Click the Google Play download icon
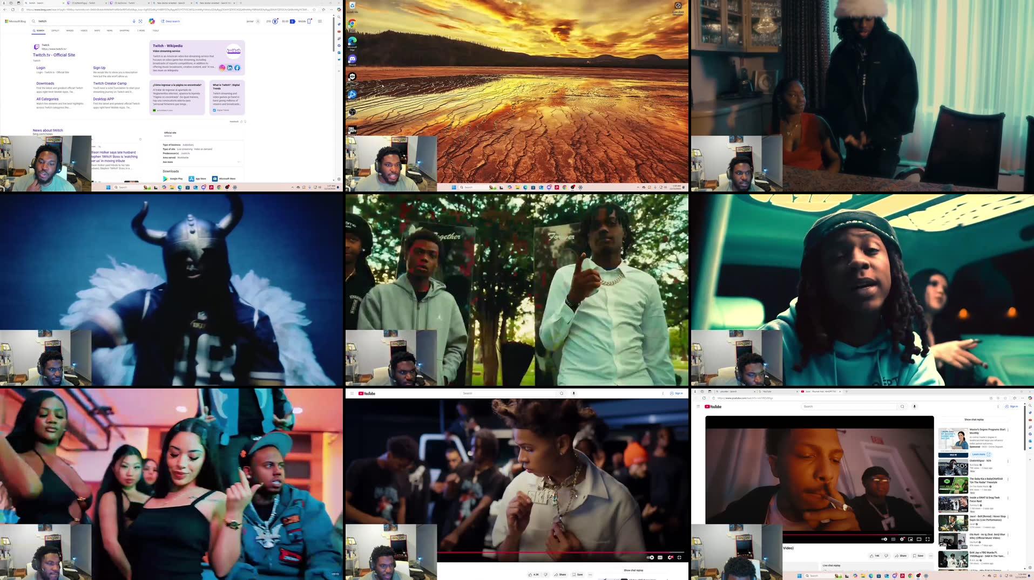 point(165,179)
